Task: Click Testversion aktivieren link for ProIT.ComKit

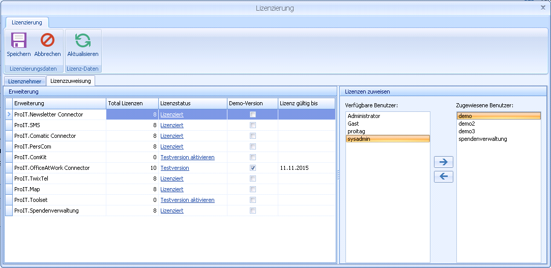Action: click(x=187, y=157)
